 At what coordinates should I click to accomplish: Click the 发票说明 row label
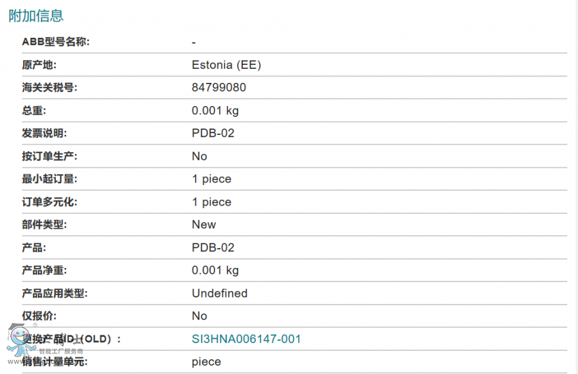(44, 134)
